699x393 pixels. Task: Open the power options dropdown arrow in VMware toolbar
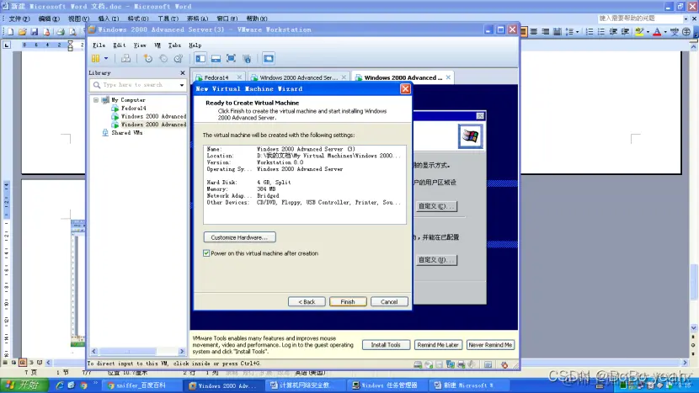106,58
